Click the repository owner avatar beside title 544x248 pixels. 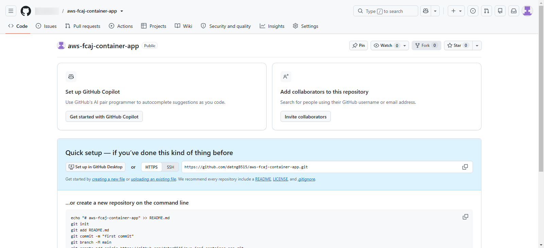[61, 45]
